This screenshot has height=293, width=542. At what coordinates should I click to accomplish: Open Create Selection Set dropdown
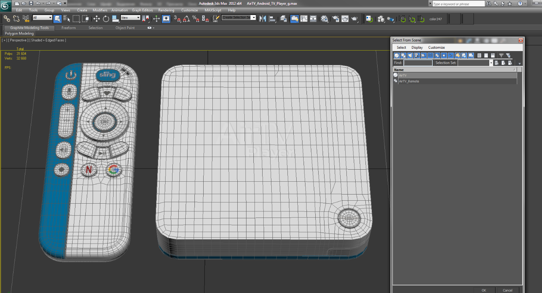pos(253,17)
